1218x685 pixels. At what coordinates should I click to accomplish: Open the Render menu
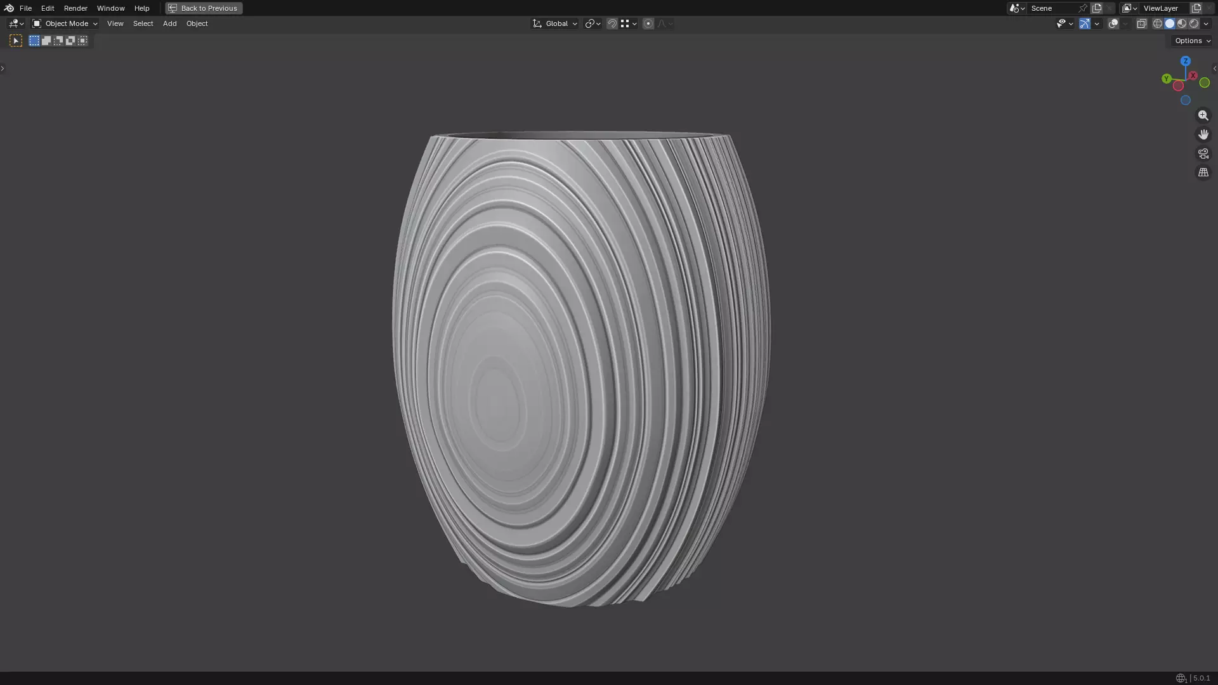pos(75,8)
